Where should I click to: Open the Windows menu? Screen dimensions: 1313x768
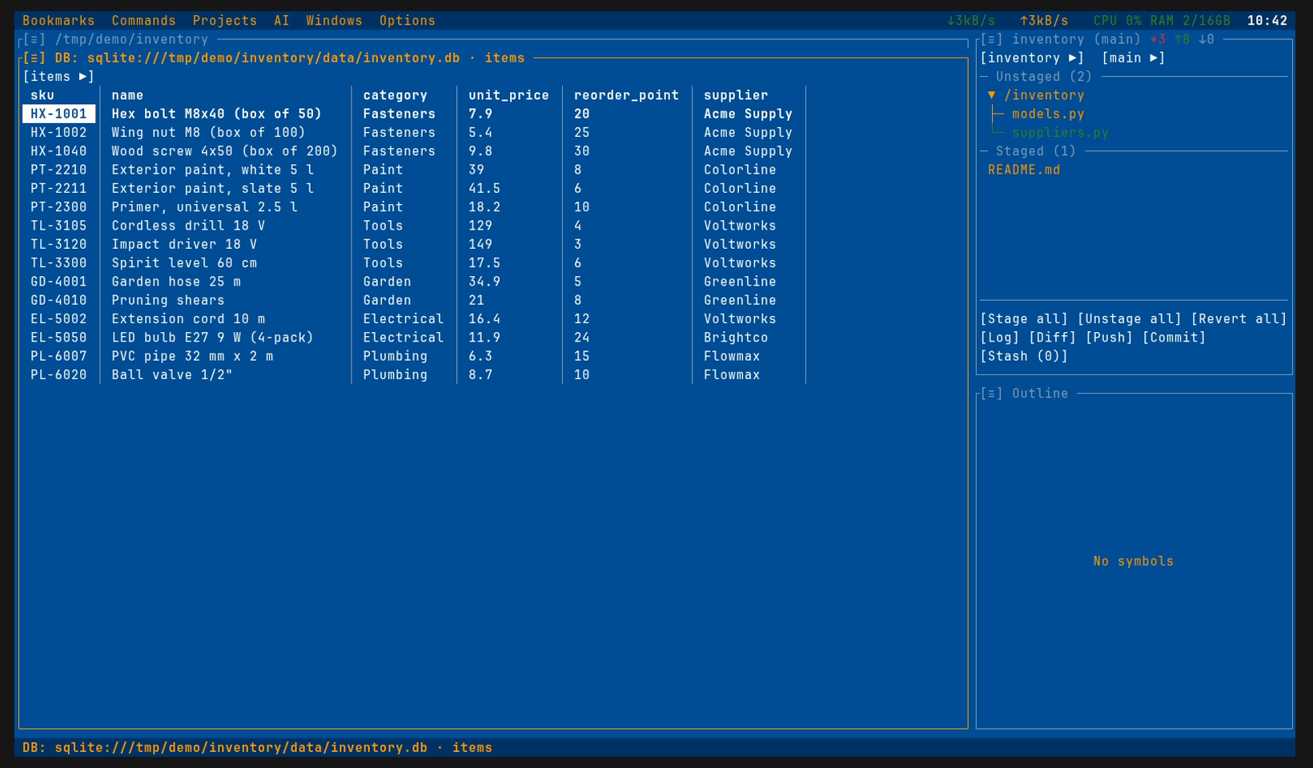(334, 21)
